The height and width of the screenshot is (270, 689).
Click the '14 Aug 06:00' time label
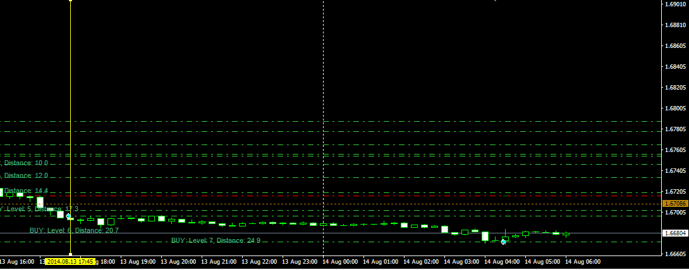[583, 261]
